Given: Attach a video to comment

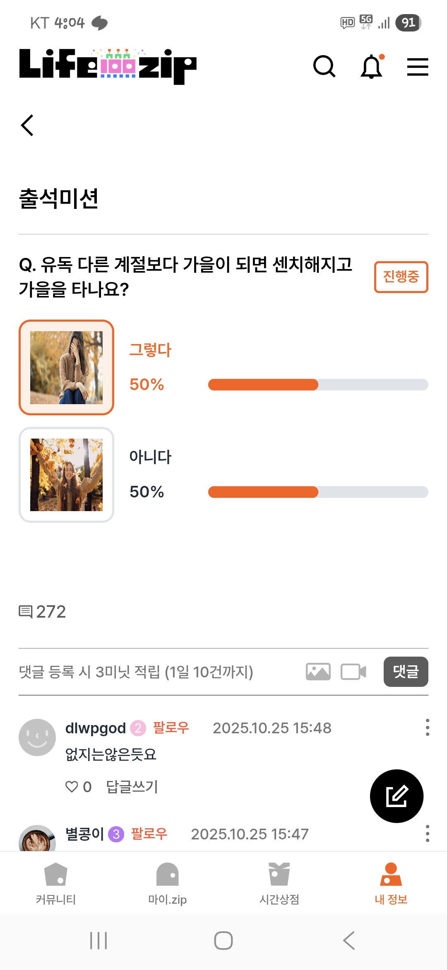Looking at the screenshot, I should (x=353, y=672).
